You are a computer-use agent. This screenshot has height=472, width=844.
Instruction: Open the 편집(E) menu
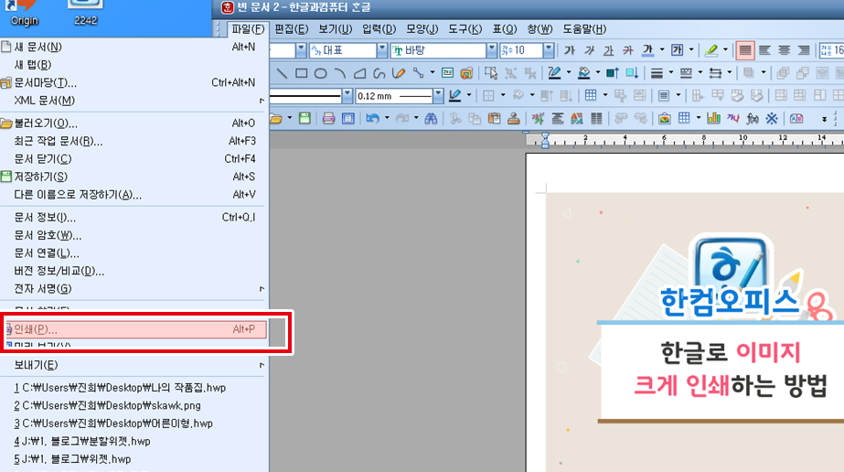click(x=291, y=29)
